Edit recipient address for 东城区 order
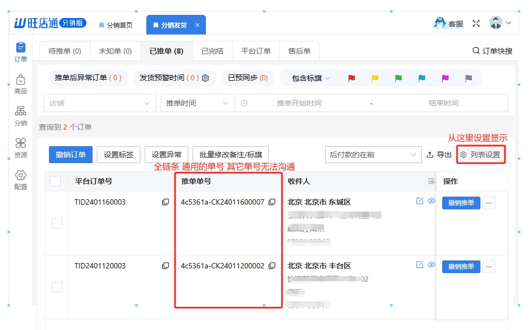This screenshot has height=330, width=531. click(x=420, y=201)
